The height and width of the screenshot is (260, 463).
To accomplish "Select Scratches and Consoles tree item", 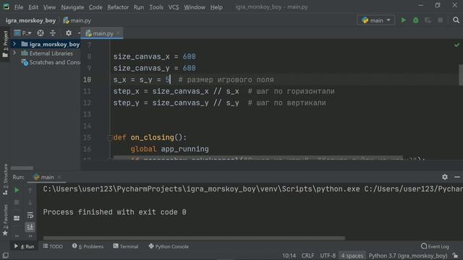I will coord(51,63).
